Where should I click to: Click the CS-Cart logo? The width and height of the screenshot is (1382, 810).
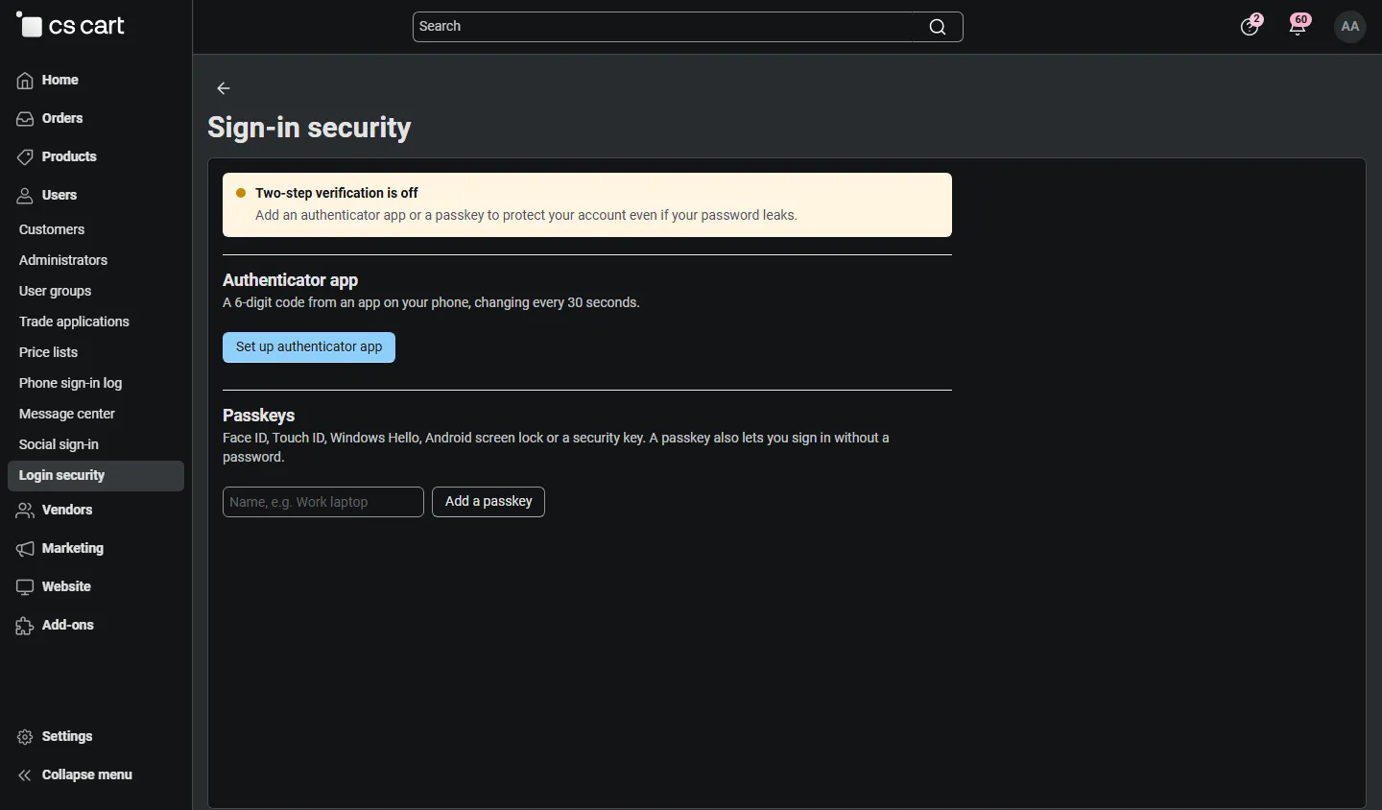71,26
